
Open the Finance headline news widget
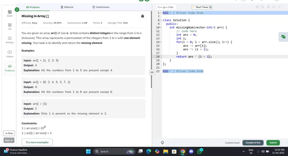[16, 151]
